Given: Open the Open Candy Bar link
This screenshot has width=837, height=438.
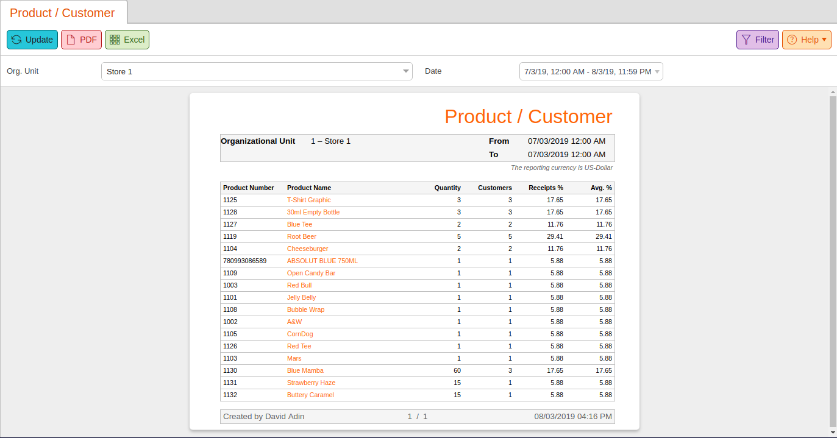Looking at the screenshot, I should pyautogui.click(x=311, y=273).
